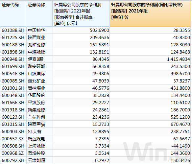Click net profit value 162.5891

99,45
